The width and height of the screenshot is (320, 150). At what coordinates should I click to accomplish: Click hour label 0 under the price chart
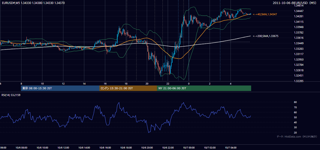(189, 83)
